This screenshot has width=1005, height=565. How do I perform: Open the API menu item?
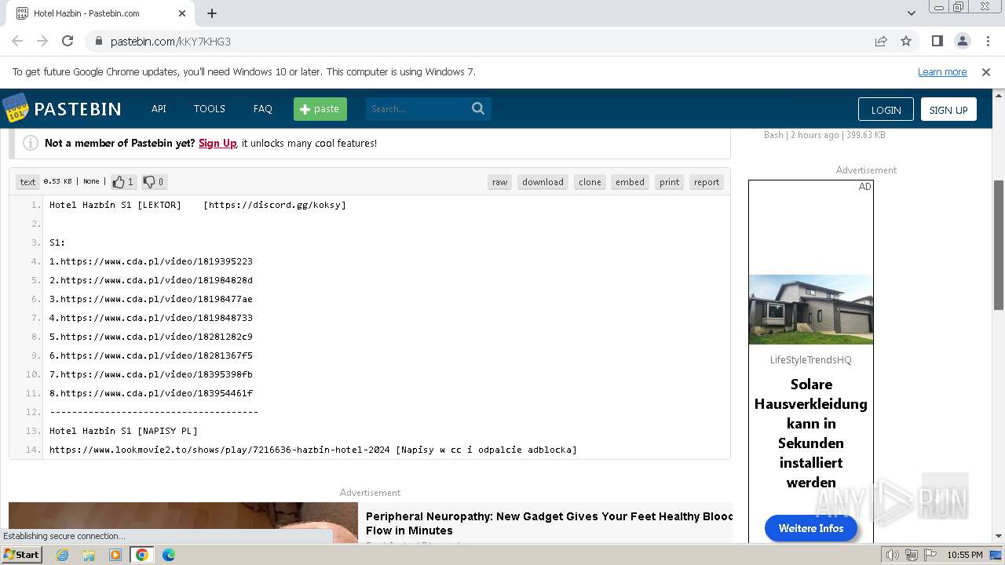click(159, 109)
